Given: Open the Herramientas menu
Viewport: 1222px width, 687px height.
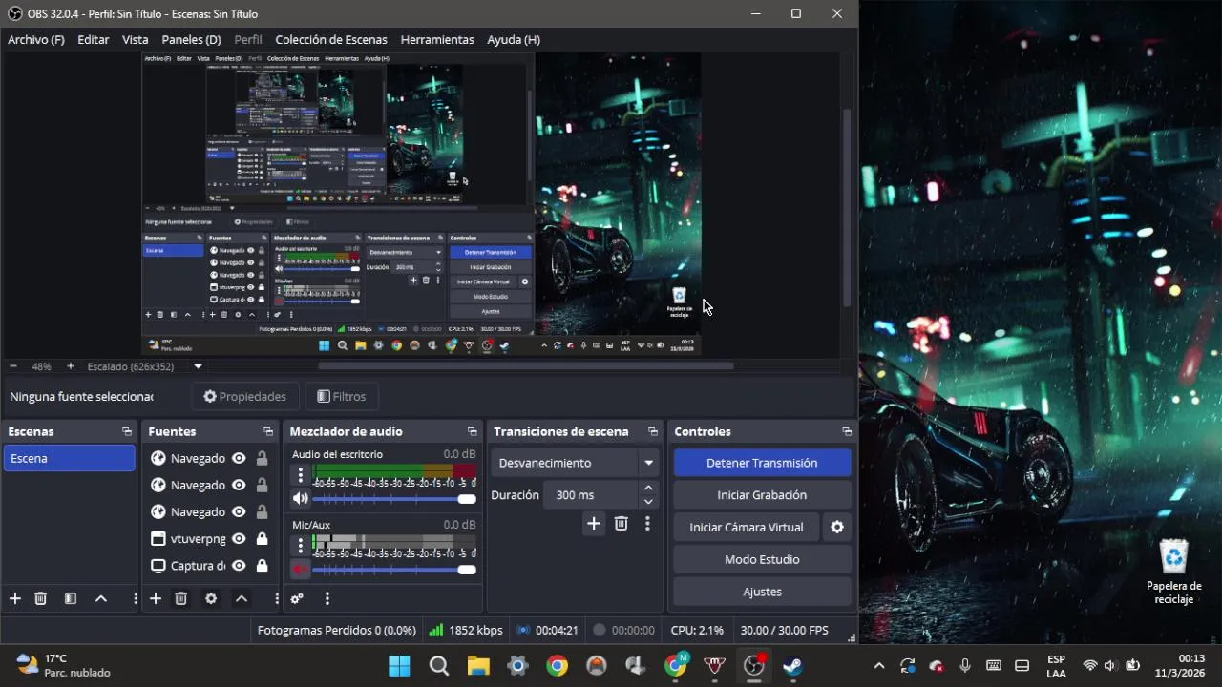Looking at the screenshot, I should coord(437,39).
